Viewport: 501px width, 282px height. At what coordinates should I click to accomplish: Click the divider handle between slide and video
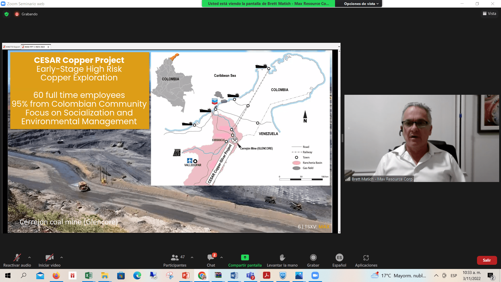click(342, 138)
